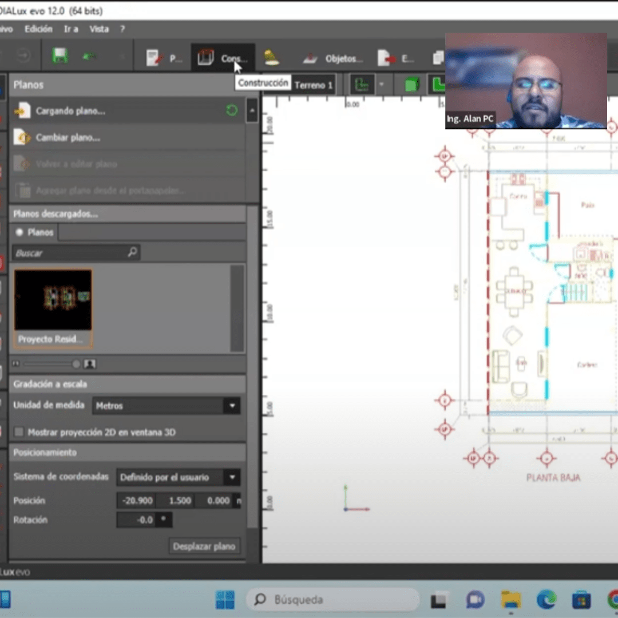The width and height of the screenshot is (618, 618).
Task: Click the Cambiar plano icon
Action: (x=23, y=138)
